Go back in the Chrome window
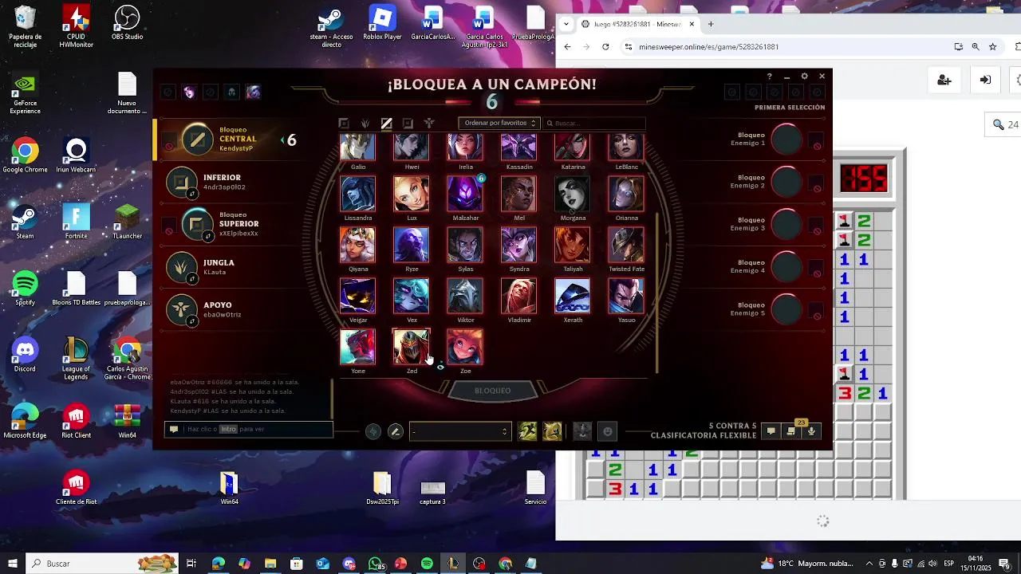Screen dimensions: 1021x574 click(567, 47)
